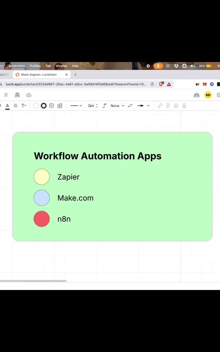This screenshot has width=220, height=352.
Task: Open the Help menu
Action: (x=75, y=66)
